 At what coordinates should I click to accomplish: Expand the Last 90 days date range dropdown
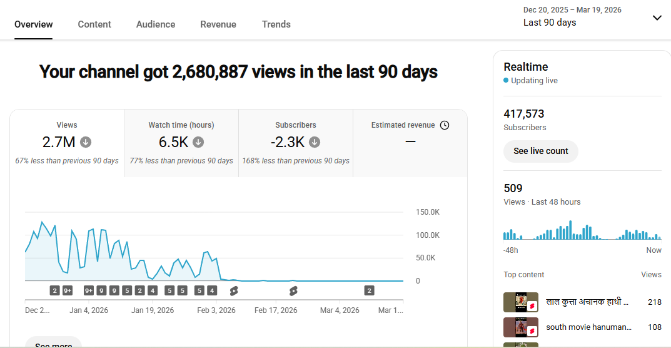[x=657, y=18]
